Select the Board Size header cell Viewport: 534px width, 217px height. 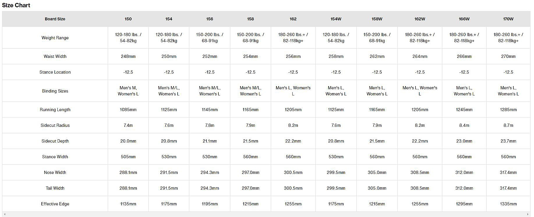[x=55, y=19]
